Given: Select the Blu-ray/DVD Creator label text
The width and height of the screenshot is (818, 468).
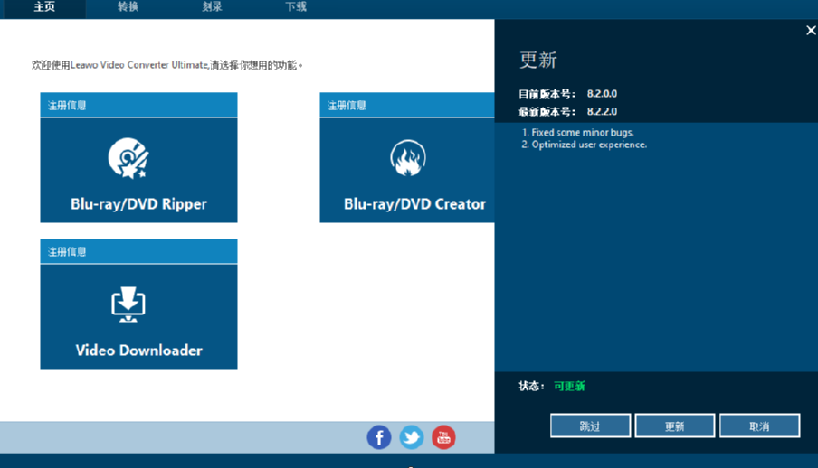Looking at the screenshot, I should click(x=414, y=204).
